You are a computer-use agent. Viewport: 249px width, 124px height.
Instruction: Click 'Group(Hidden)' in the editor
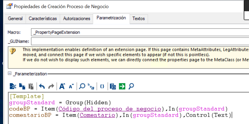pyautogui.click(x=88, y=103)
